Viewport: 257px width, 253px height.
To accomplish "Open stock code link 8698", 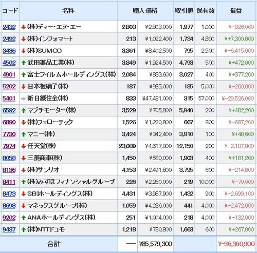I will (x=9, y=206).
